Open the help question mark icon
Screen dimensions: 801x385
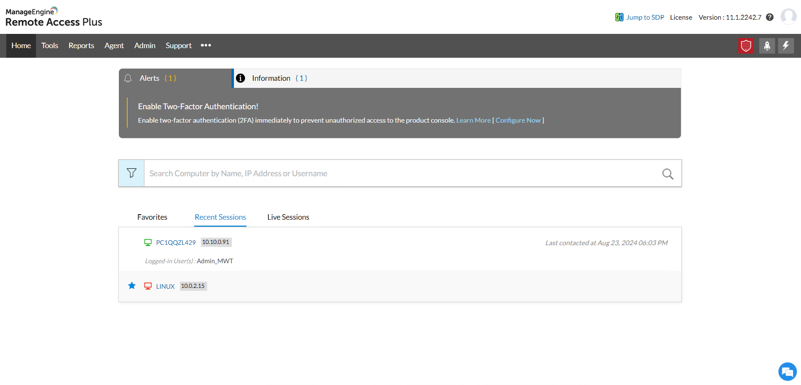coord(770,17)
